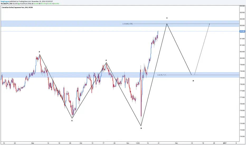The image size is (246, 145).
Task: Click the Nov date axis label
Action: pos(128,143)
